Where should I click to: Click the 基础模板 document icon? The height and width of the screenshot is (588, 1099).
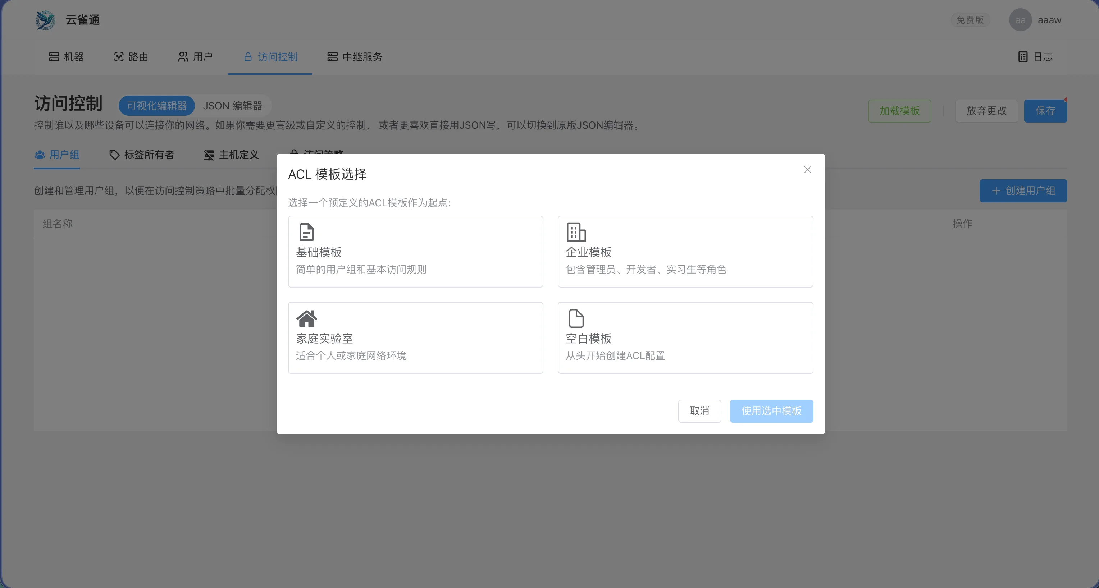click(x=306, y=233)
